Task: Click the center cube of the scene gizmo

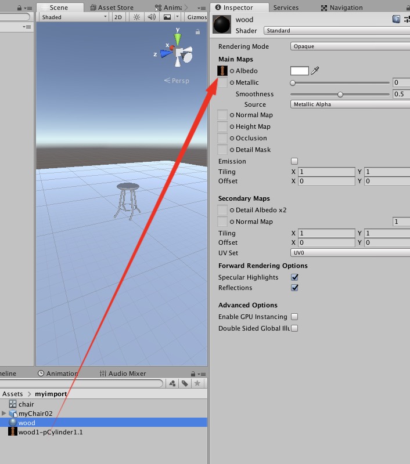Action: 179,53
